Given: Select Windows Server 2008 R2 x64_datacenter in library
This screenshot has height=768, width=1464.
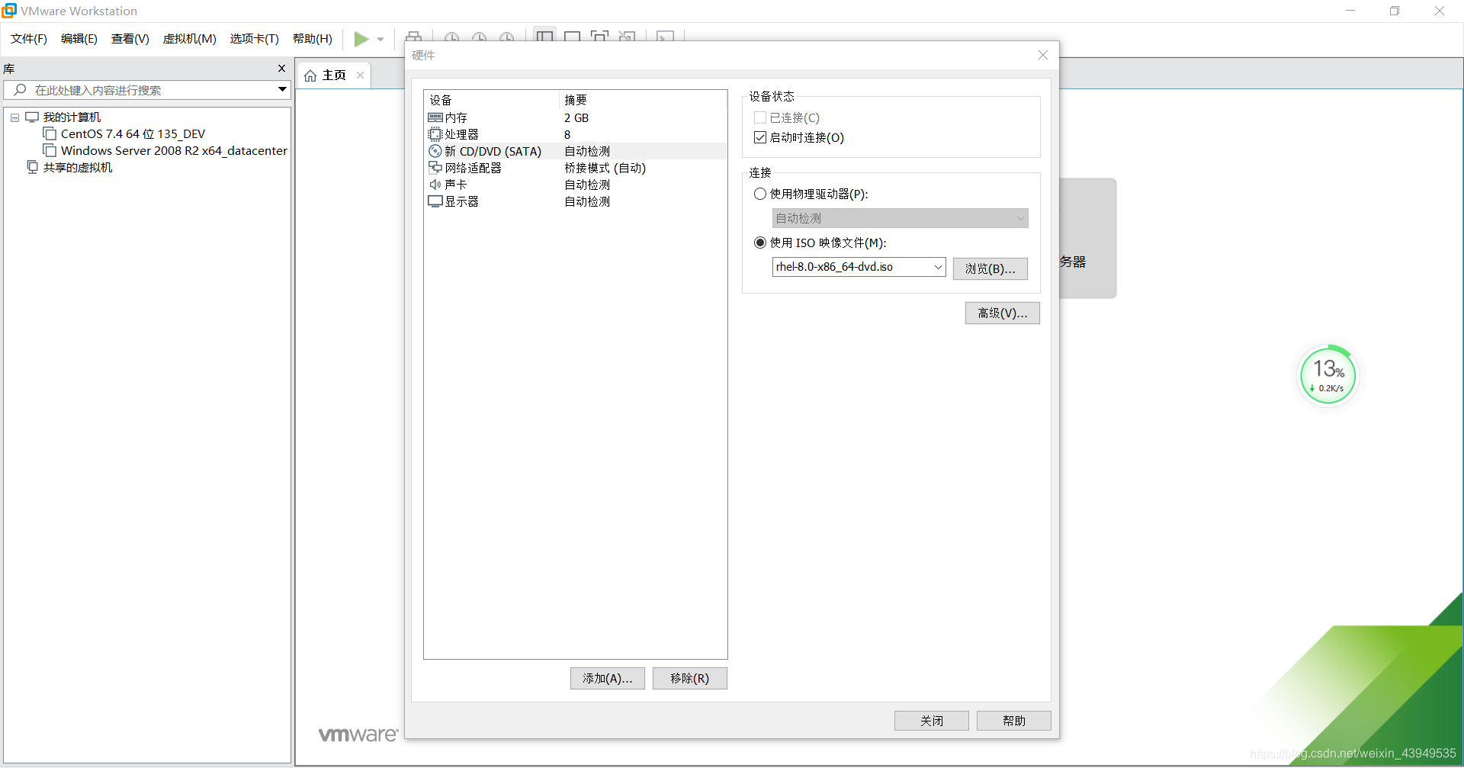Looking at the screenshot, I should coord(174,150).
